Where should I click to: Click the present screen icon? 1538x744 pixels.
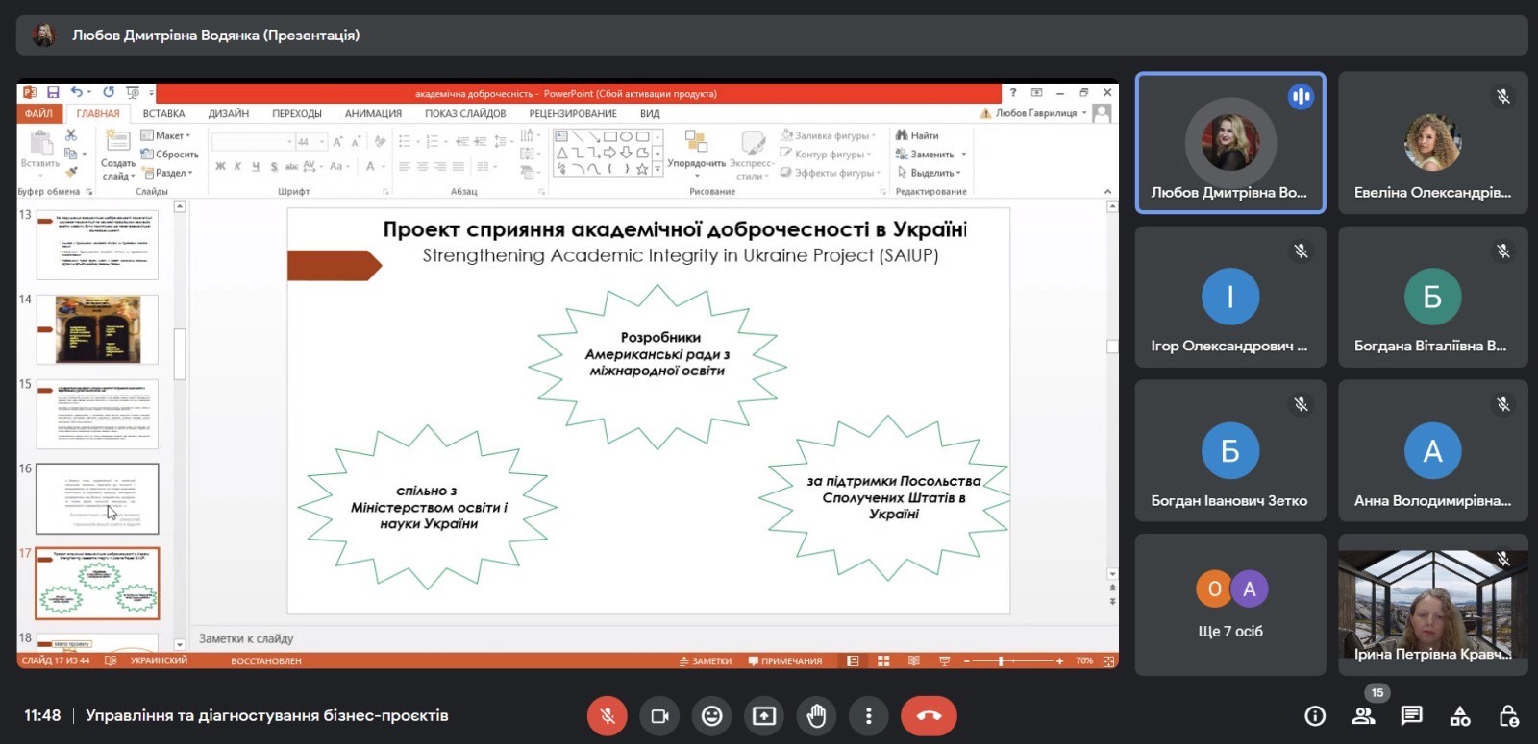[x=764, y=716]
